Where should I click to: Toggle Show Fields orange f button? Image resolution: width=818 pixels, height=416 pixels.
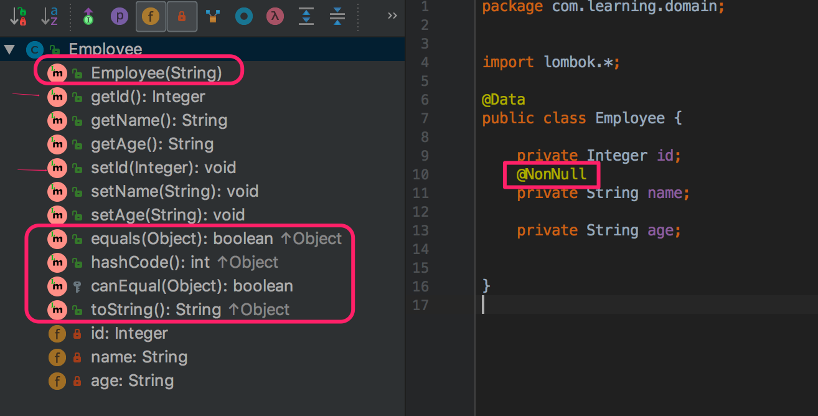[151, 16]
